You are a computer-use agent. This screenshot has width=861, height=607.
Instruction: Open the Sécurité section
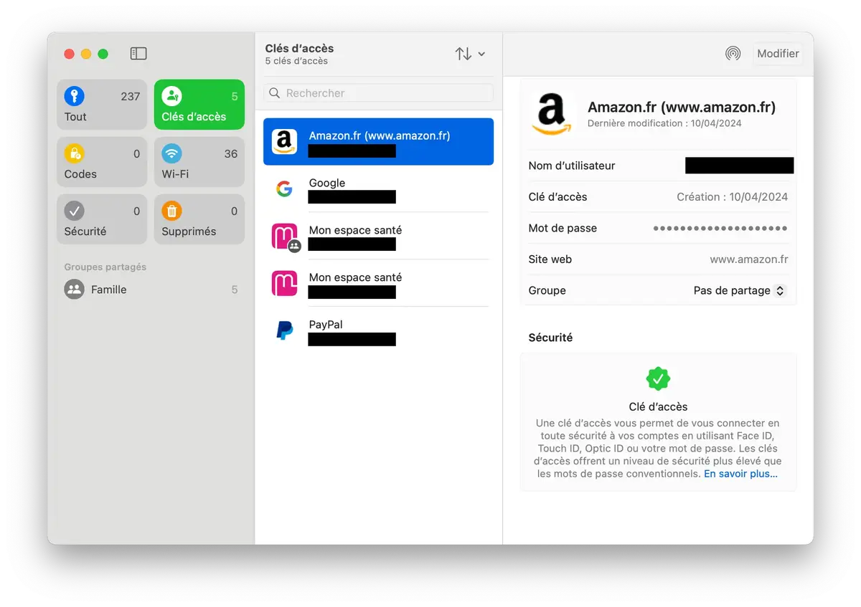[x=101, y=219]
